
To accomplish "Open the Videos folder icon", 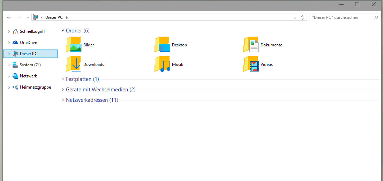I will click(x=251, y=64).
